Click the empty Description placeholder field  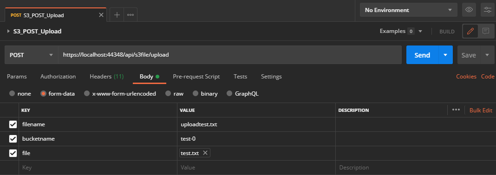[x=416, y=168]
